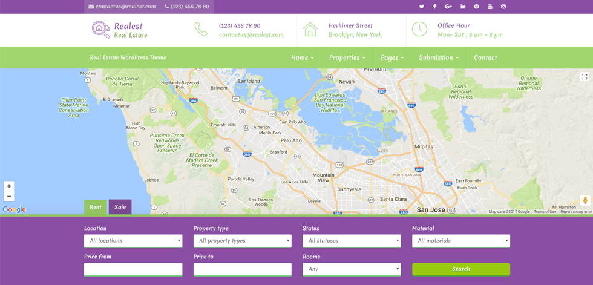Click the green Search button
The height and width of the screenshot is (285, 593).
coord(461,269)
